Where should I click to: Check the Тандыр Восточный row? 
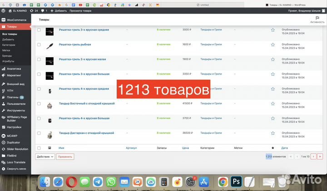pyautogui.click(x=39, y=104)
